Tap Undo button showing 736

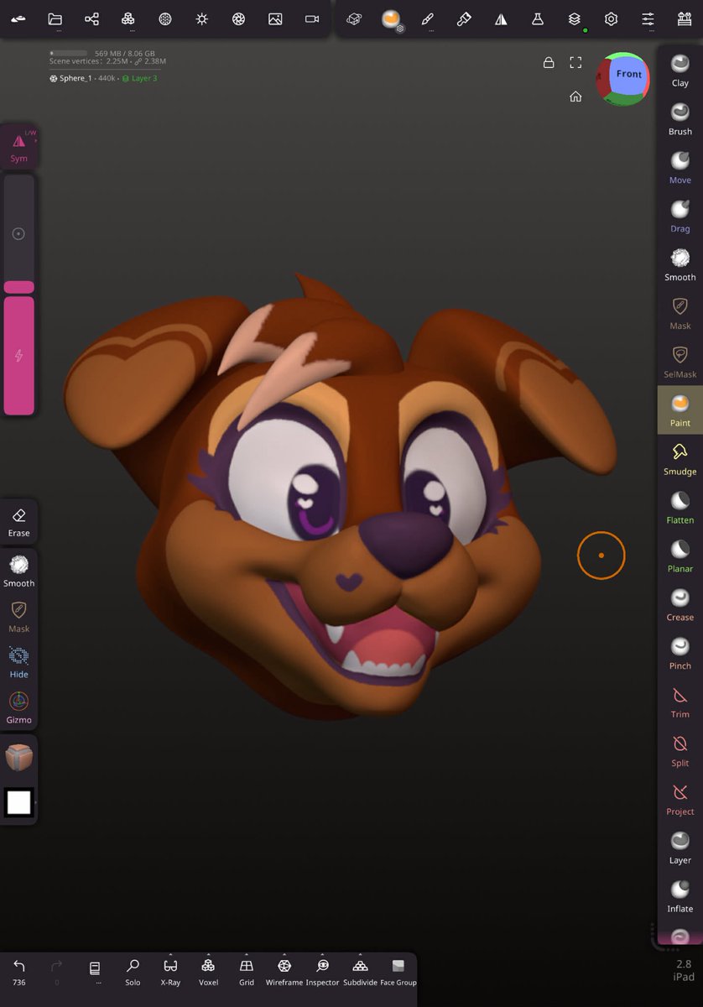(18, 973)
